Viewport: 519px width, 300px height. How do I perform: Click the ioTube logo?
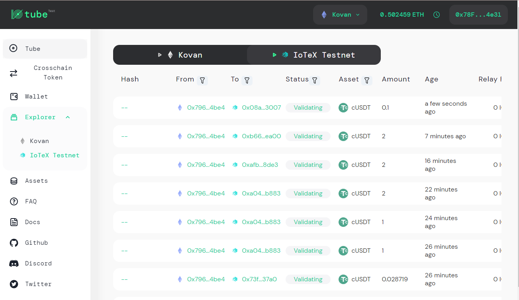pos(33,14)
